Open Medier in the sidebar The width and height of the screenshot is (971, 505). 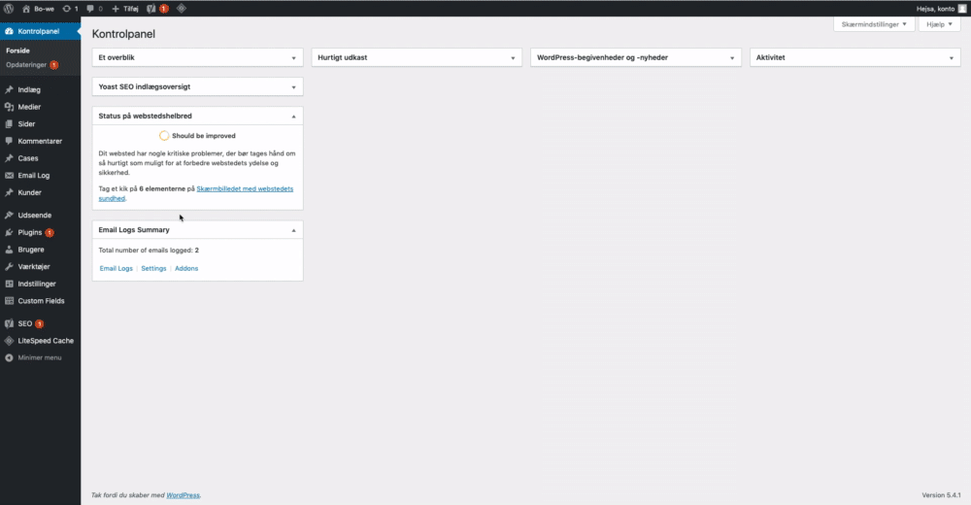(x=29, y=107)
